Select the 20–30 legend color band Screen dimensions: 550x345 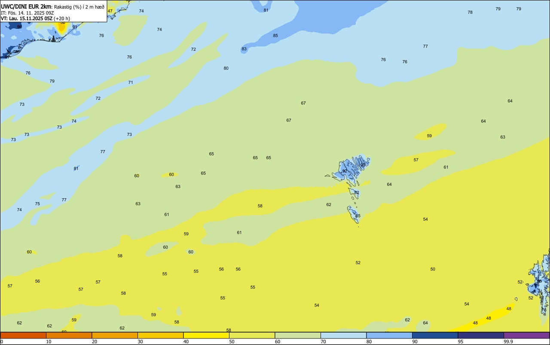(115, 335)
